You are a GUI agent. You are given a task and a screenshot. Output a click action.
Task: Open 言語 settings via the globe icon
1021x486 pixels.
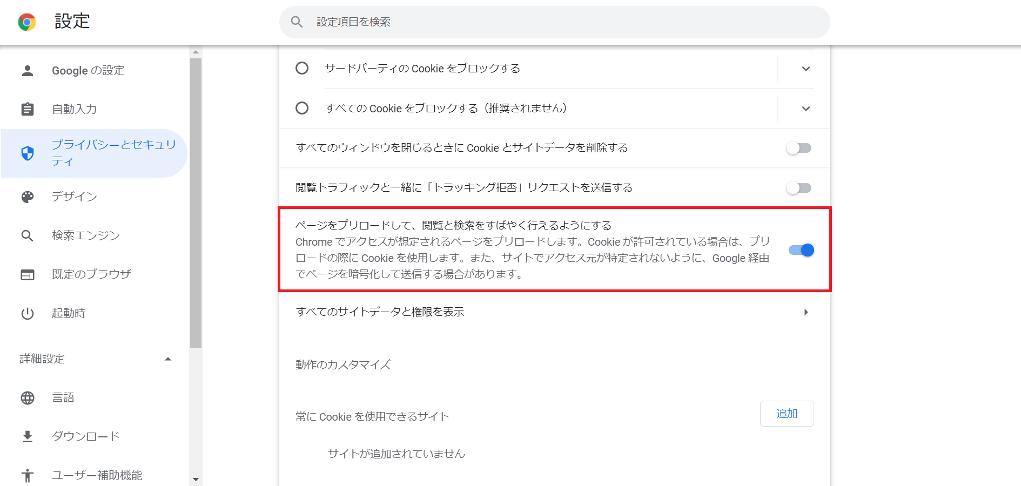click(x=27, y=398)
